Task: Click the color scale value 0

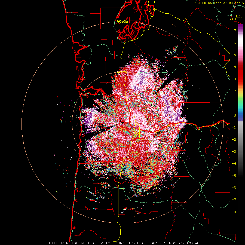Action: pos(235,115)
